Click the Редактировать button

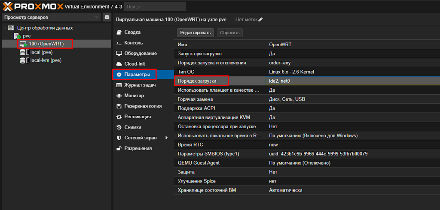(196, 33)
